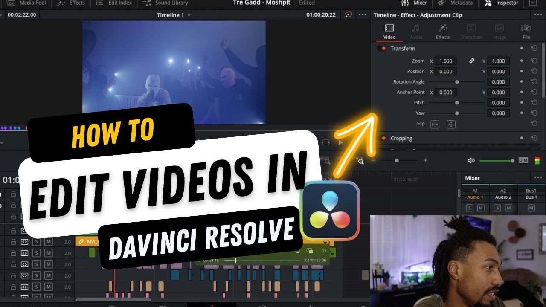Open the Mixer panel's three-dot options menu

[538, 178]
